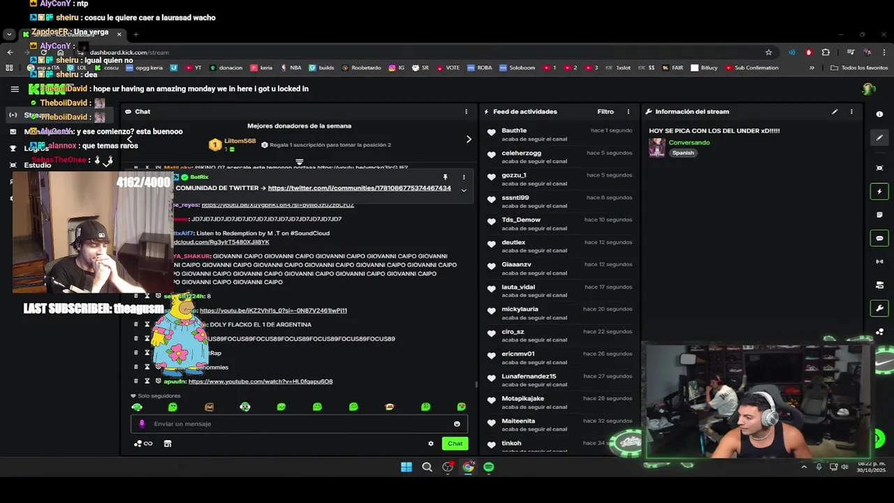Open the youtu.be link with 0N87V2461 in chat
The image size is (894, 503).
pyautogui.click(x=273, y=310)
